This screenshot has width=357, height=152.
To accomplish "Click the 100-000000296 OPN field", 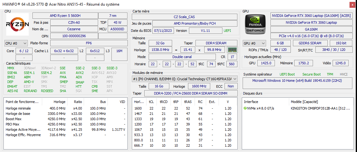I will [x=74, y=36].
